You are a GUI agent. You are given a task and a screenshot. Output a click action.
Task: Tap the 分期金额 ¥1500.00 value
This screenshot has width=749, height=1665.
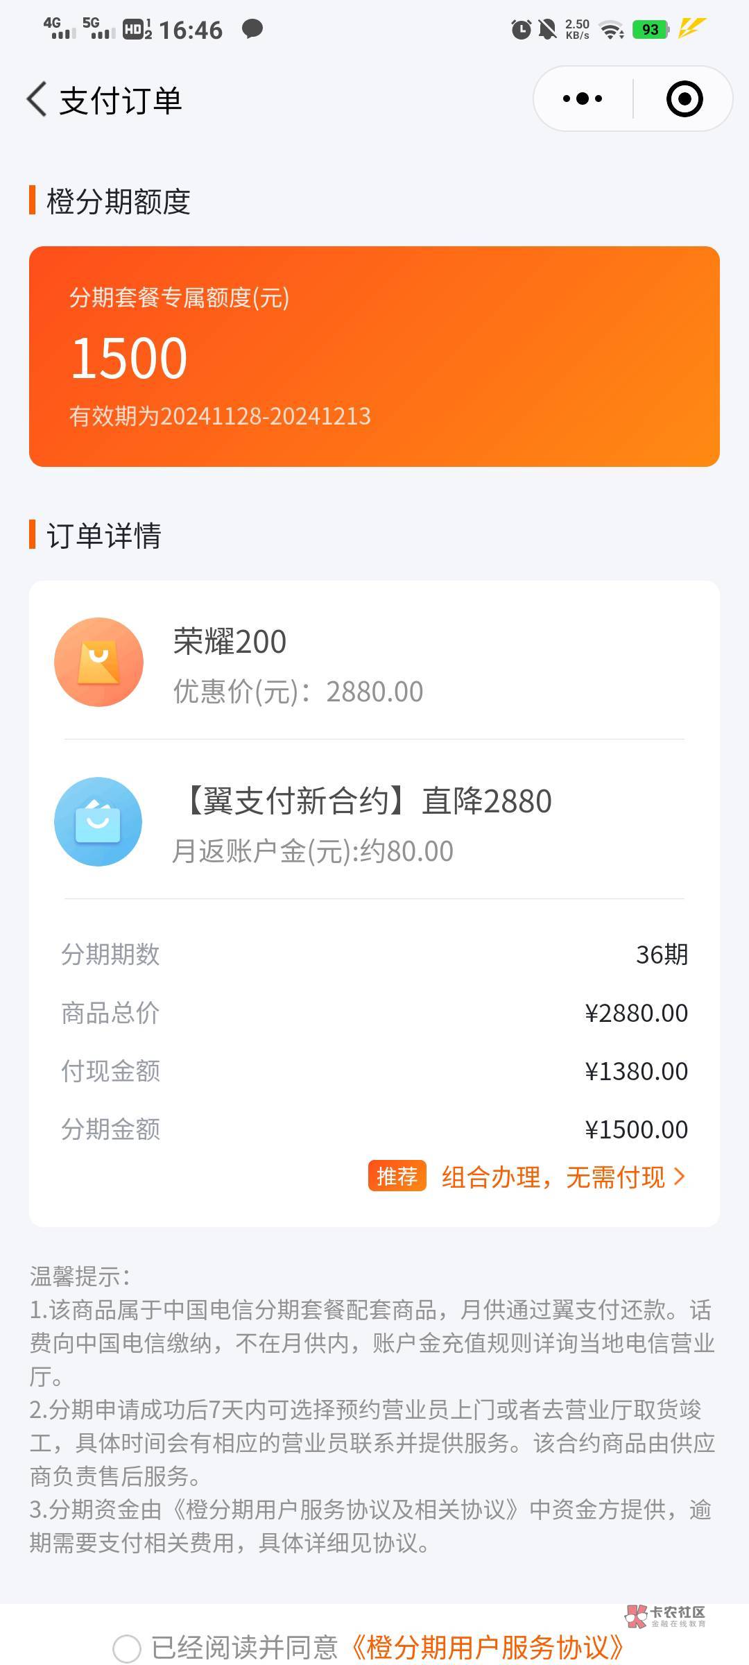636,1129
